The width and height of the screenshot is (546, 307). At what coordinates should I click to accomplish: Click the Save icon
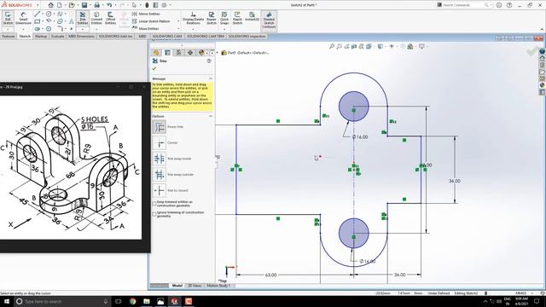(84, 5)
